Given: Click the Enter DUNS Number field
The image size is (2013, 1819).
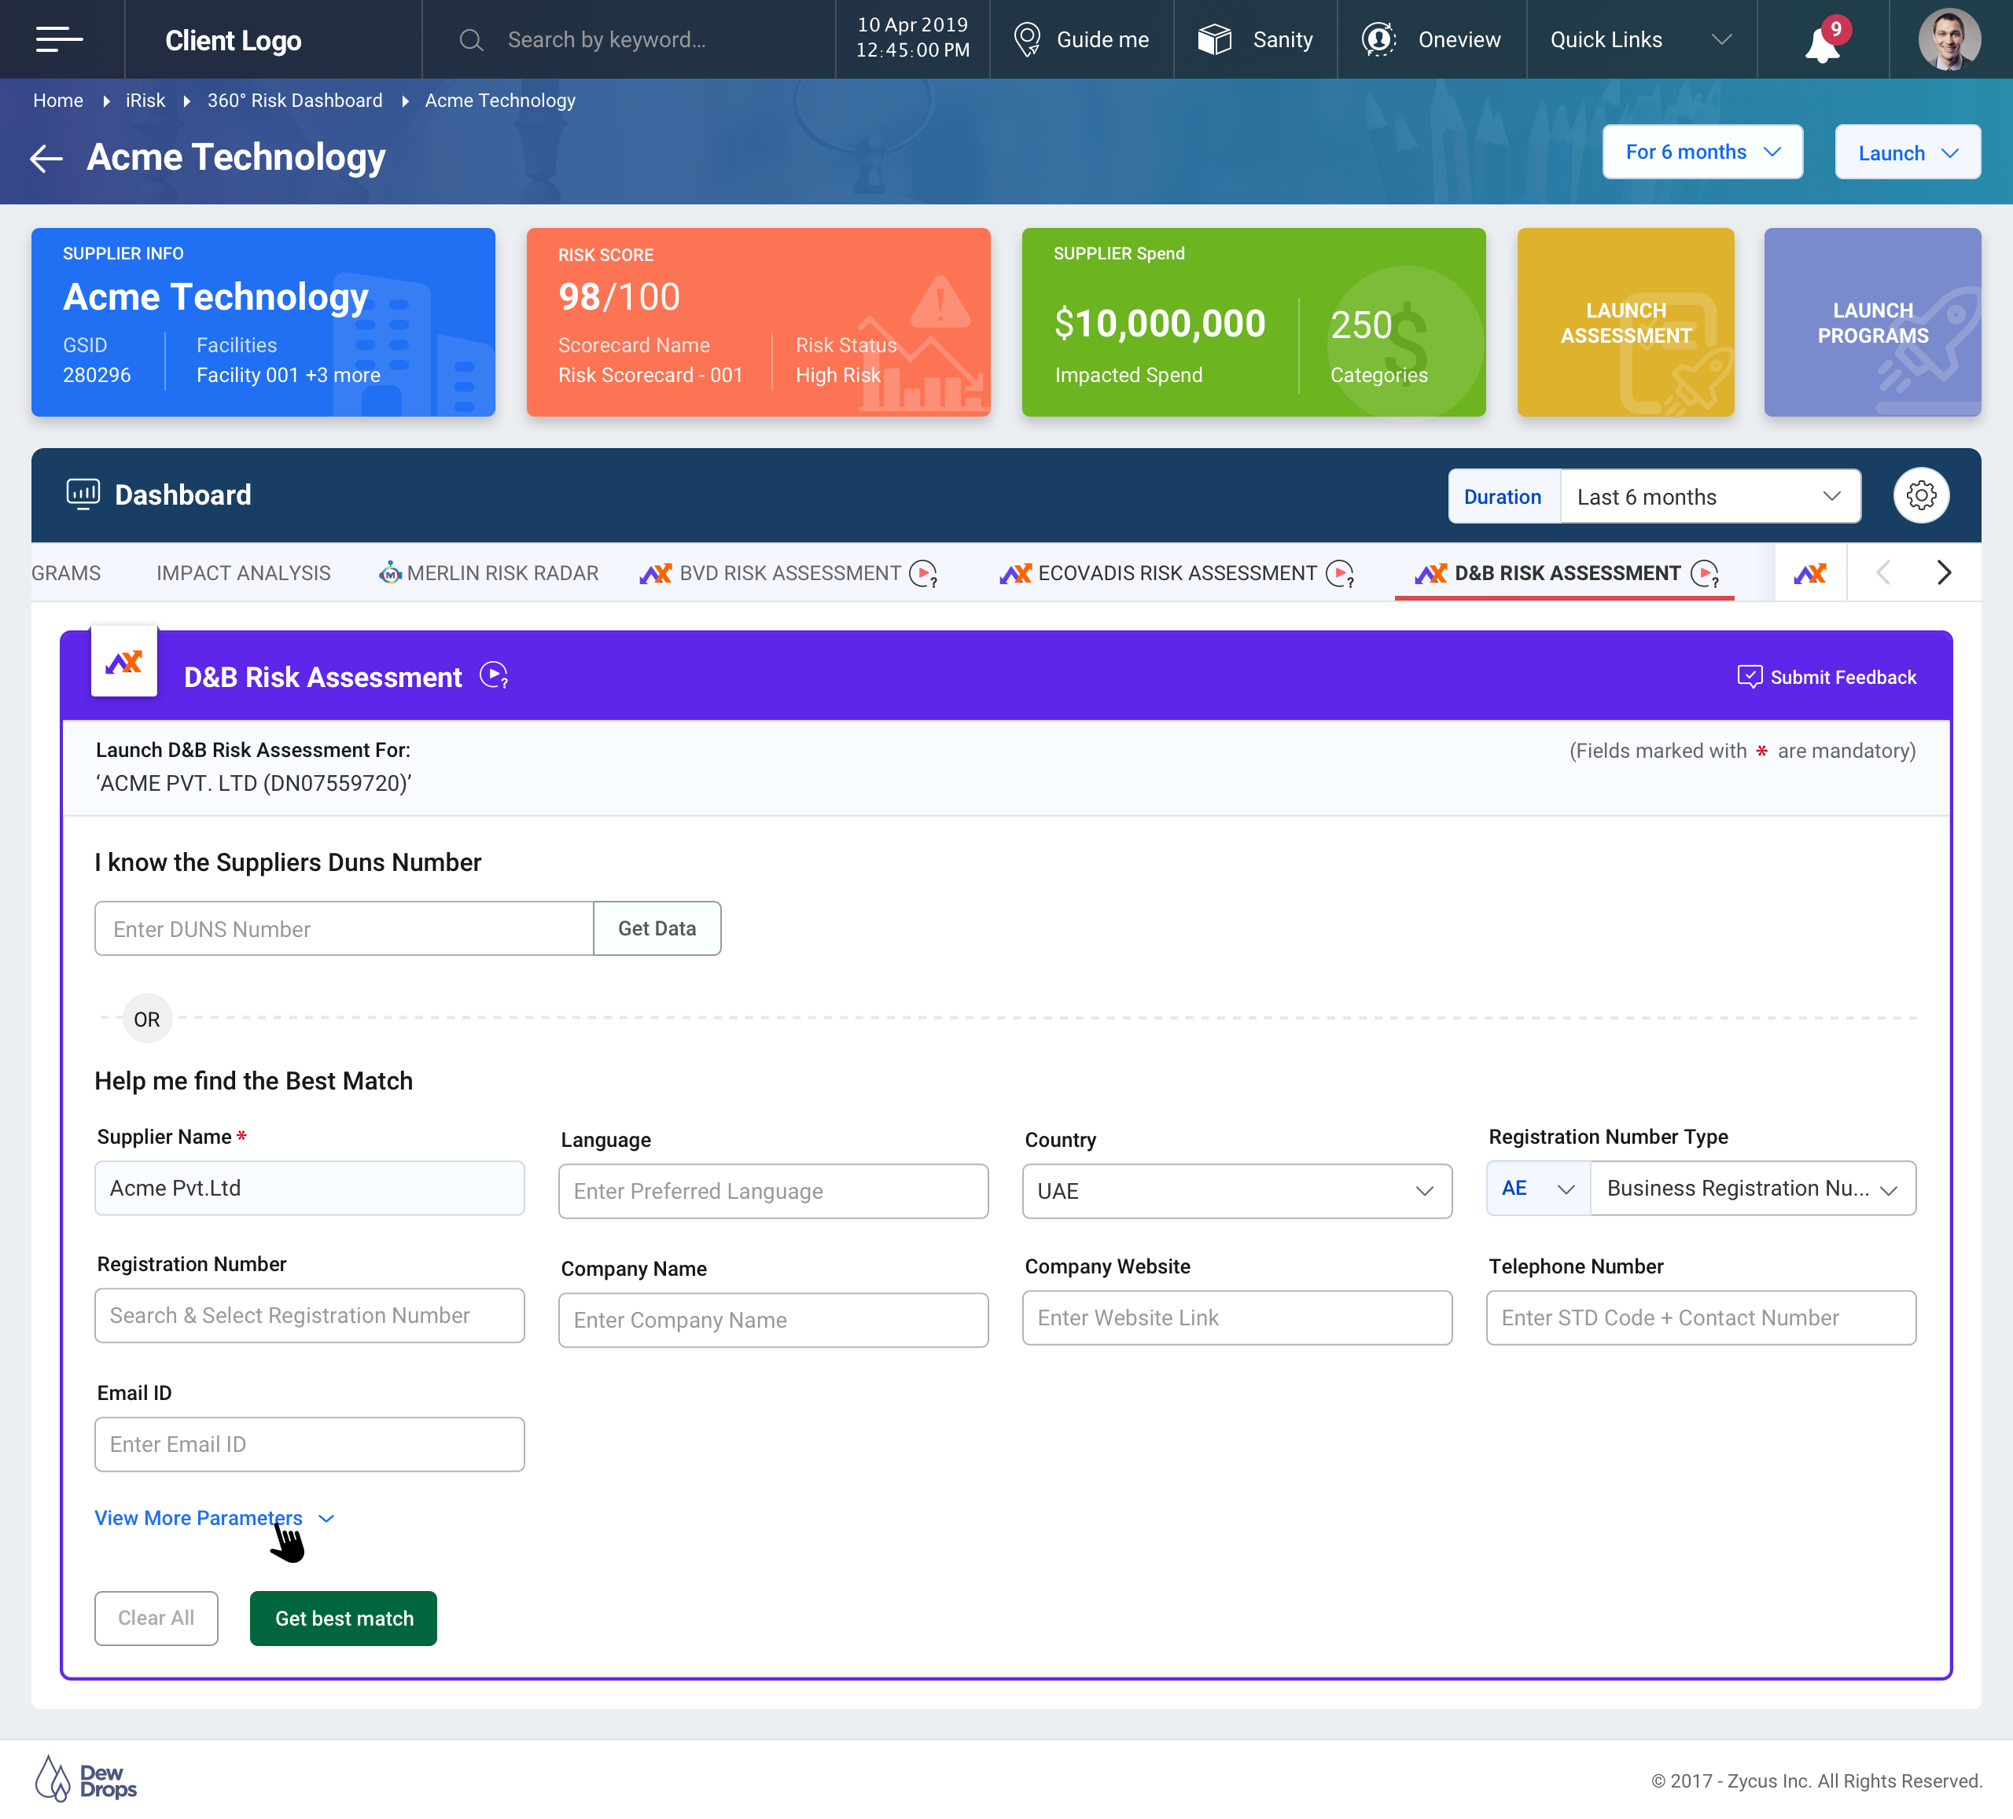Looking at the screenshot, I should click(x=344, y=928).
